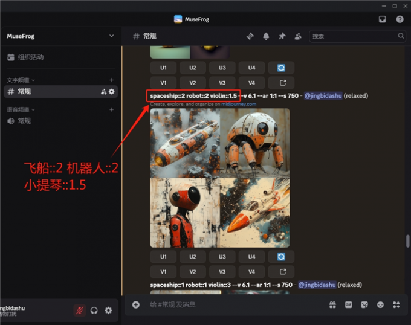Viewport: 411px width, 325px height.
Task: Open the spaceship robot image grid
Action: point(220,178)
